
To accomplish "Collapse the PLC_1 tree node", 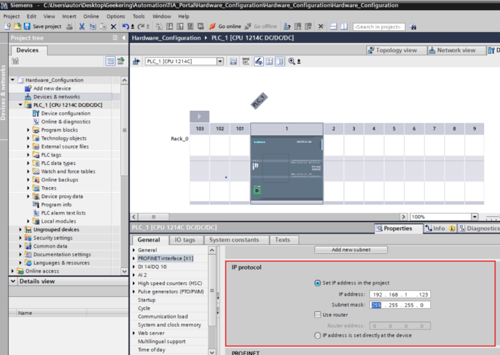I will click(x=20, y=105).
